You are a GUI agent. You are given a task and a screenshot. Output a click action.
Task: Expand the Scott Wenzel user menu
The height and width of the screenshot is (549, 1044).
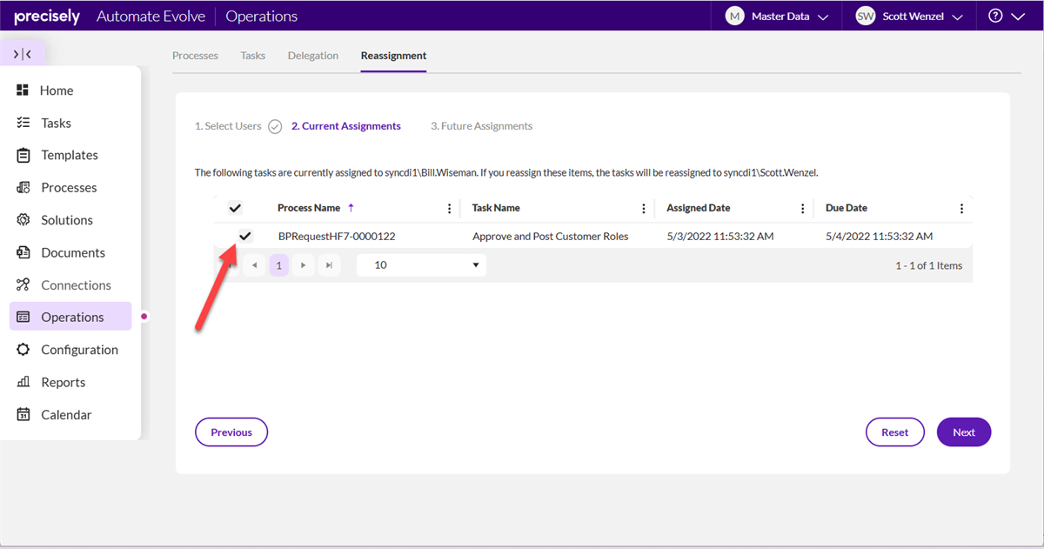pyautogui.click(x=958, y=17)
